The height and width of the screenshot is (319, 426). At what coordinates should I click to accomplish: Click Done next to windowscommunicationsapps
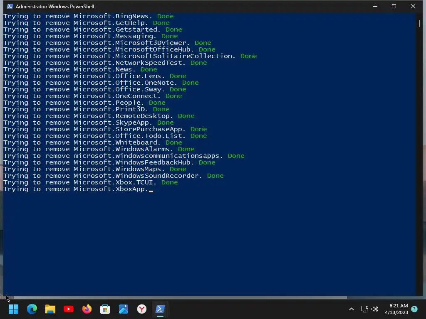tap(236, 156)
